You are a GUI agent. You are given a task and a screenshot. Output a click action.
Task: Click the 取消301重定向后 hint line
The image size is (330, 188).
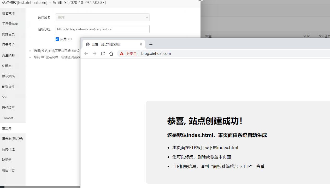(x=57, y=57)
